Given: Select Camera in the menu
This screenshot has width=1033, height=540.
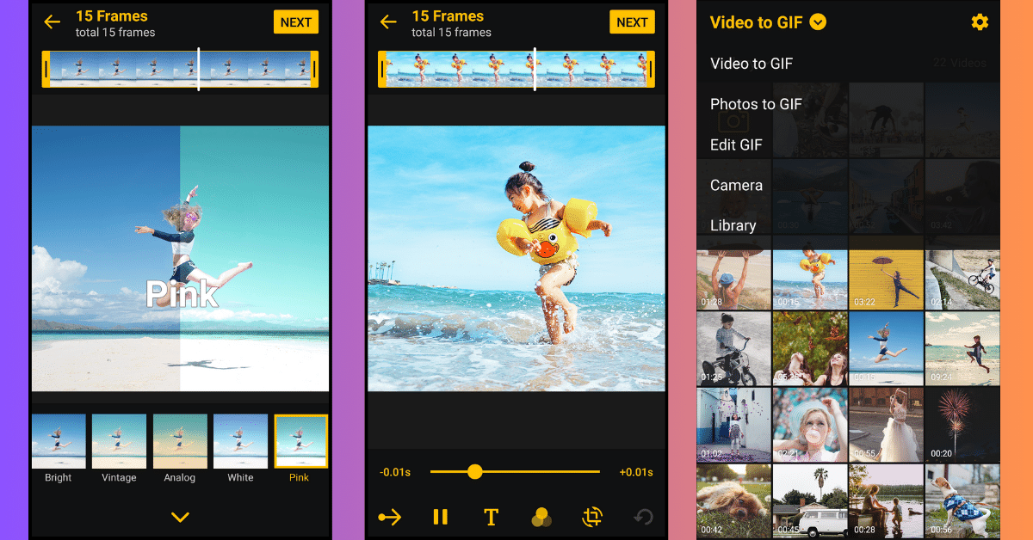Looking at the screenshot, I should pyautogui.click(x=736, y=185).
